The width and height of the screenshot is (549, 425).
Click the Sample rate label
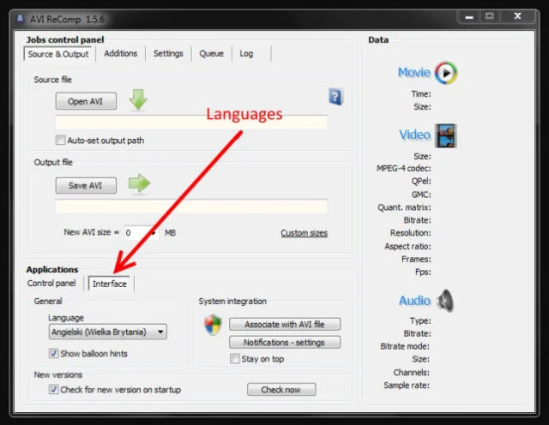[x=407, y=385]
